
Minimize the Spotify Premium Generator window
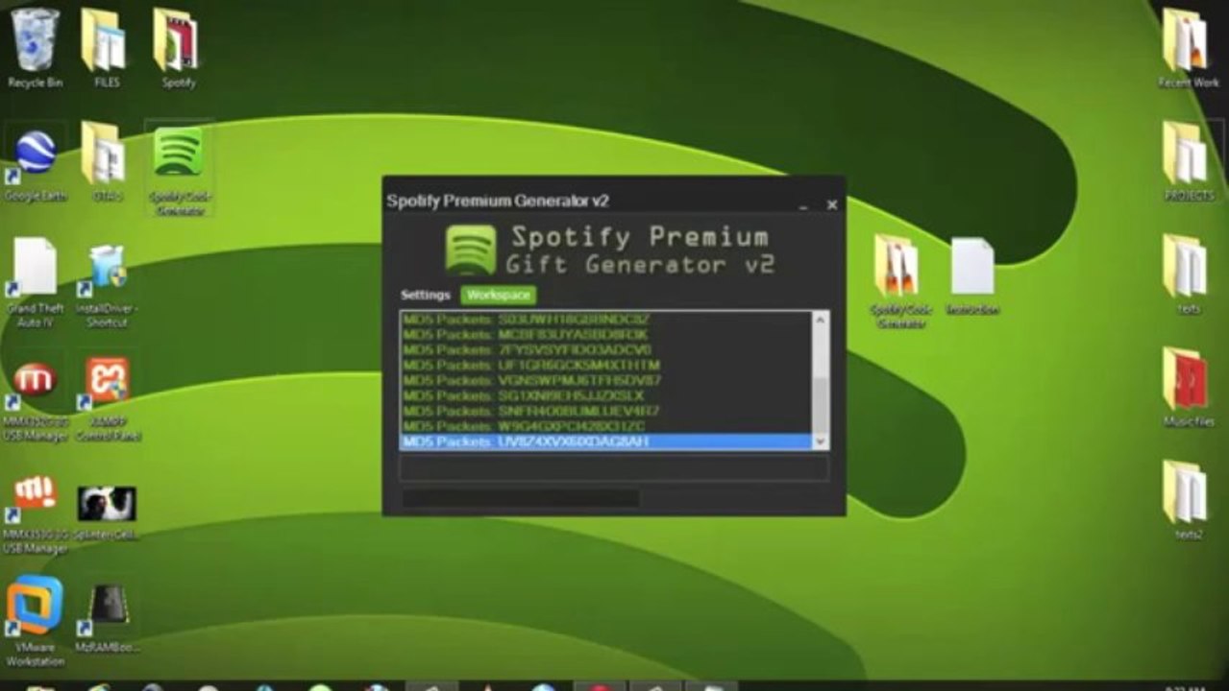[x=803, y=204]
